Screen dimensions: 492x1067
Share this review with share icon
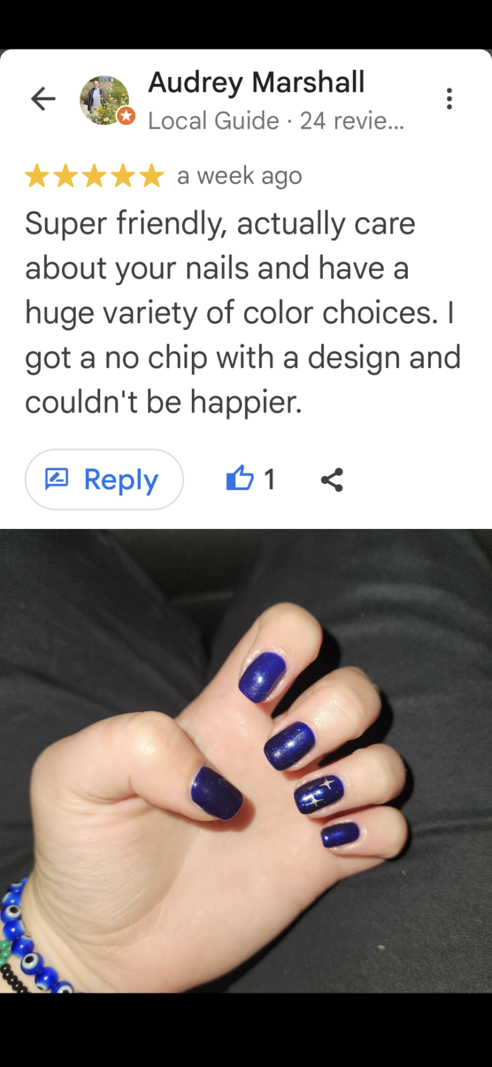coord(332,480)
